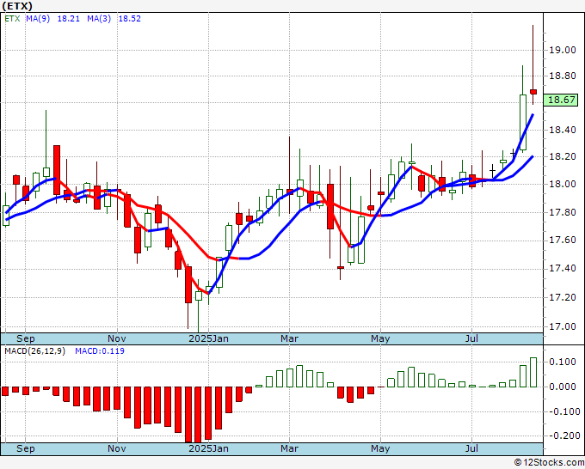Viewport: 585px width, 469px height.
Task: Click the 17.20 price axis label
Action: (x=563, y=297)
